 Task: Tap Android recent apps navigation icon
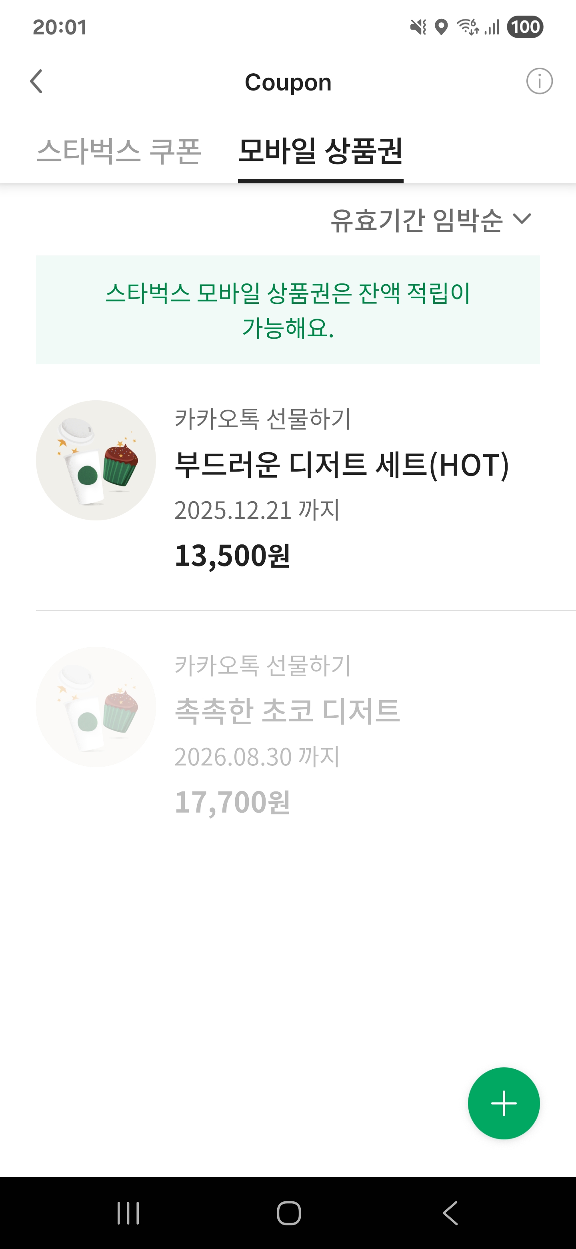click(x=128, y=1213)
